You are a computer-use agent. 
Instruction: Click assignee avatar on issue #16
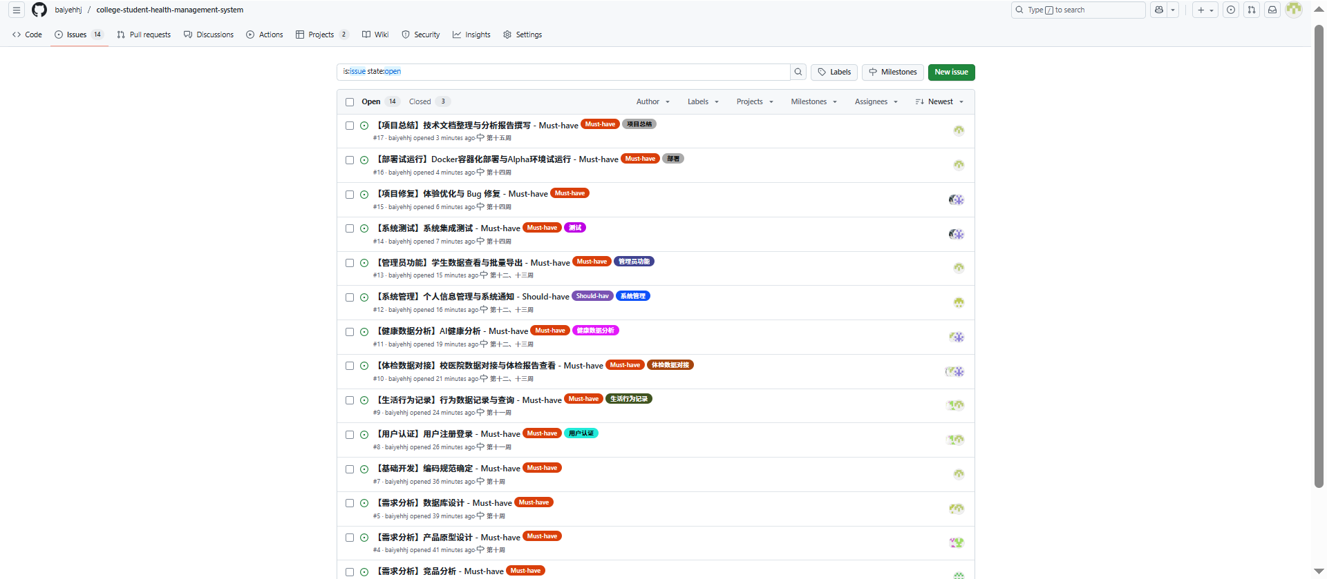click(x=959, y=165)
